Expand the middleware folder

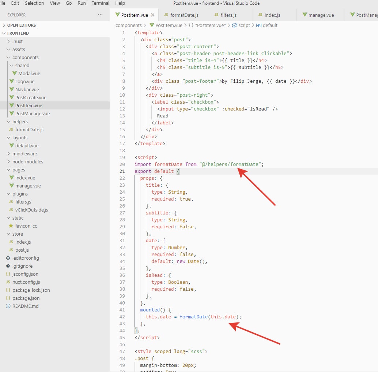8,154
